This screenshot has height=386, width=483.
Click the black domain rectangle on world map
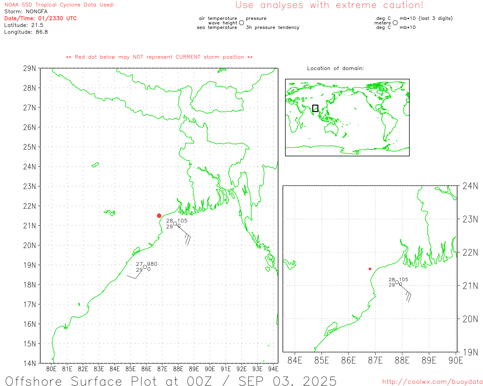(x=315, y=108)
